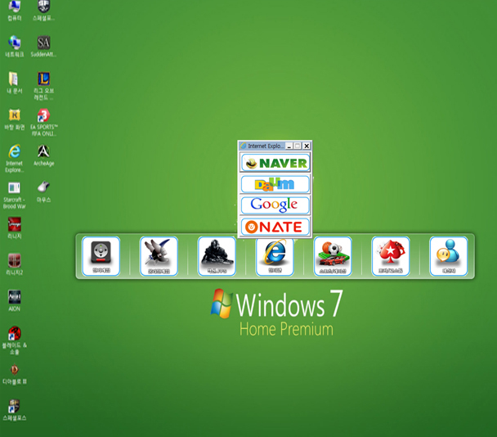Open the 네트워크 (Network) desktop icon
The image size is (497, 437).
14,47
